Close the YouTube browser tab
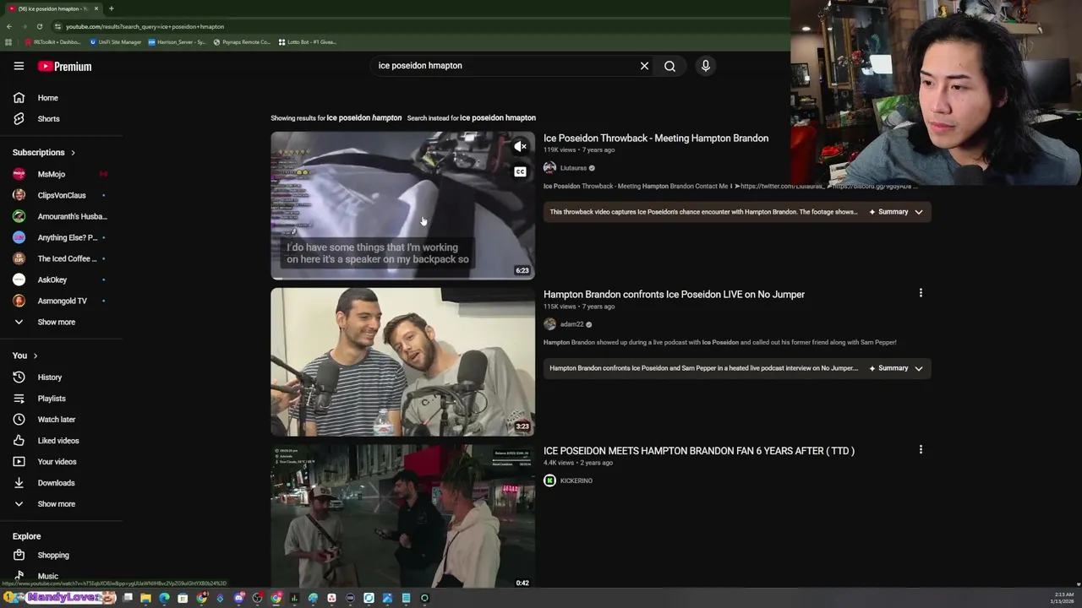 [96, 8]
